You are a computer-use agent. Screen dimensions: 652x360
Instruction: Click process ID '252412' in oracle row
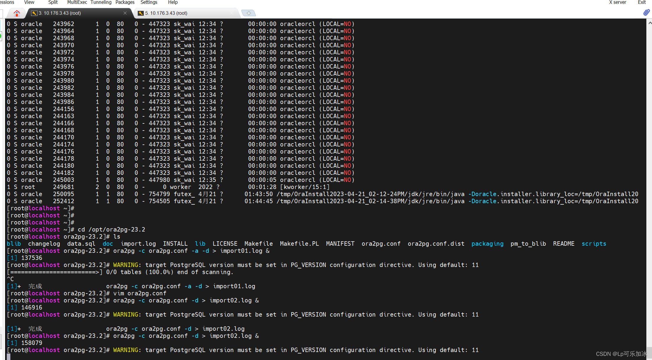pos(64,201)
